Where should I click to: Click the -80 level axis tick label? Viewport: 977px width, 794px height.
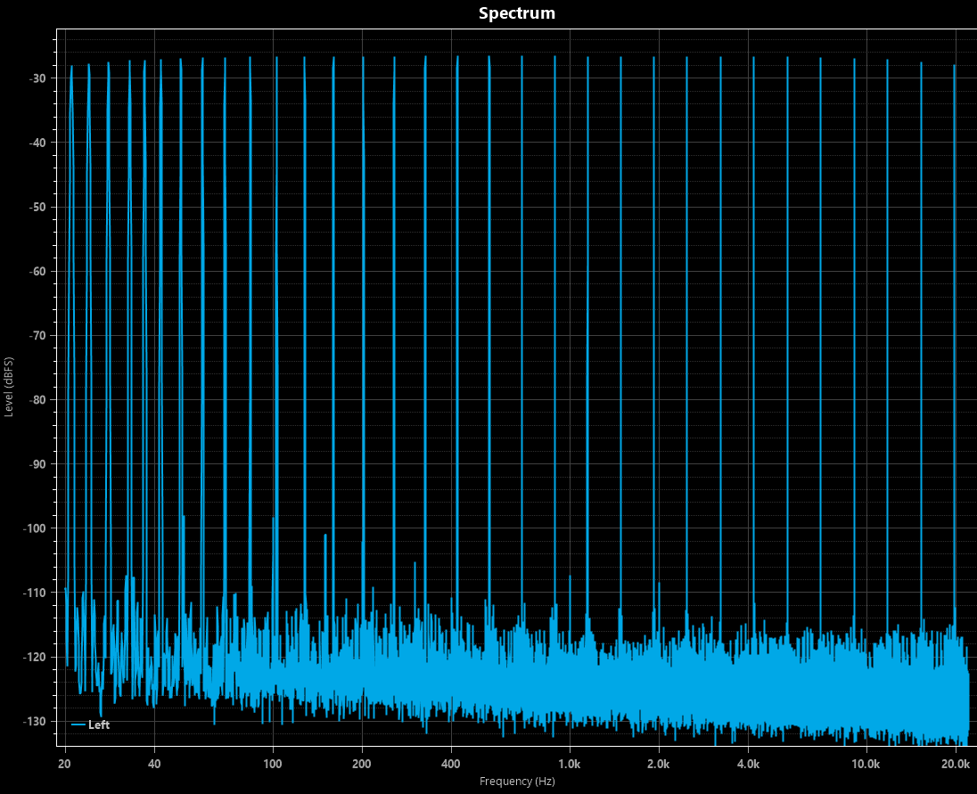coord(37,400)
